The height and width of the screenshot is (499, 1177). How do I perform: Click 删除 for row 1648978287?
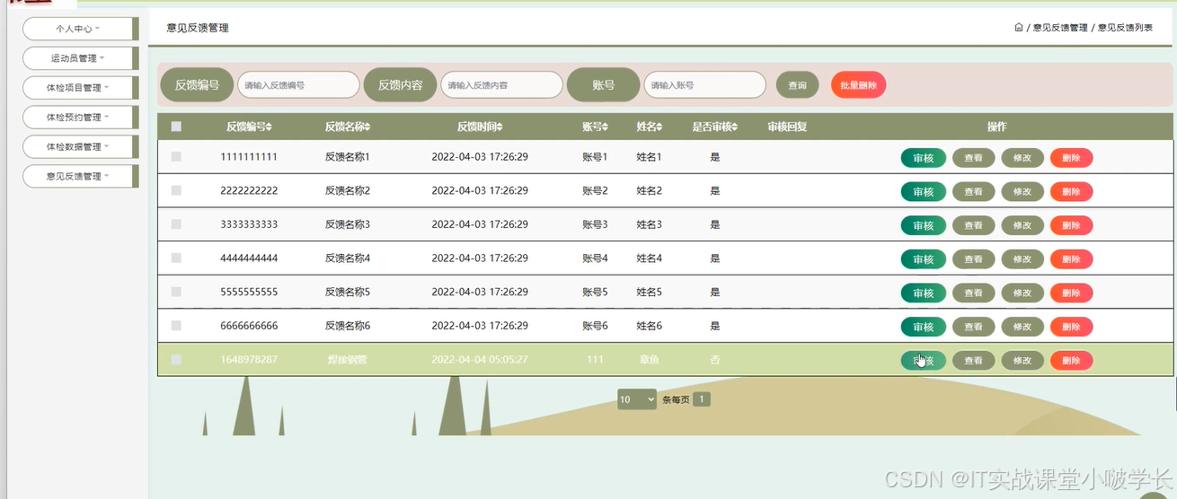(x=1071, y=361)
